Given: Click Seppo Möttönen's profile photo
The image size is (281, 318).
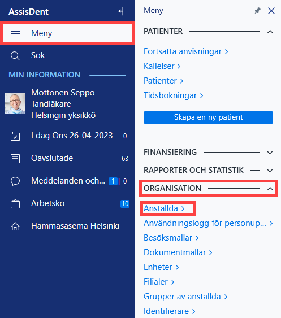Looking at the screenshot, I should [15, 103].
